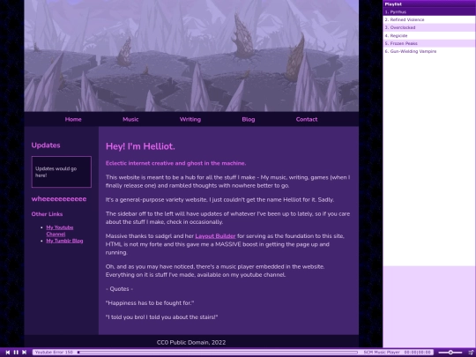Image resolution: width=476 pixels, height=357 pixels.
Task: Play track 4. Regicide
Action: click(x=429, y=35)
